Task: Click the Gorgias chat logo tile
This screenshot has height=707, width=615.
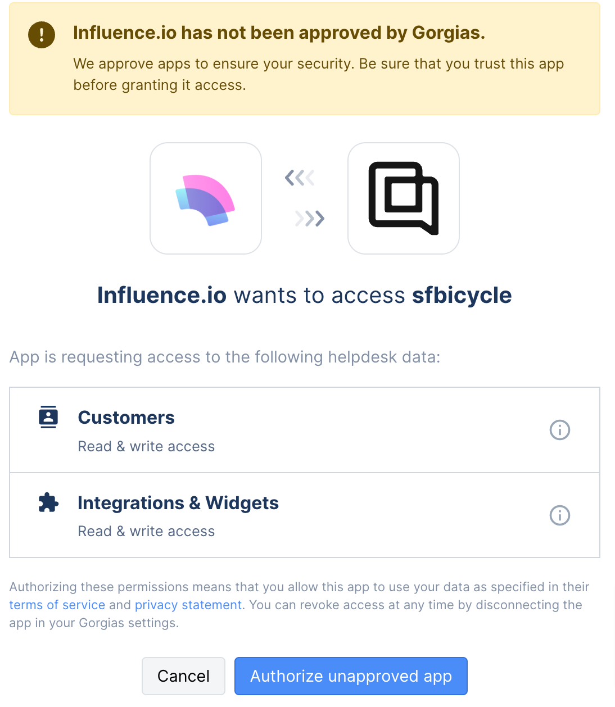Action: pos(404,198)
